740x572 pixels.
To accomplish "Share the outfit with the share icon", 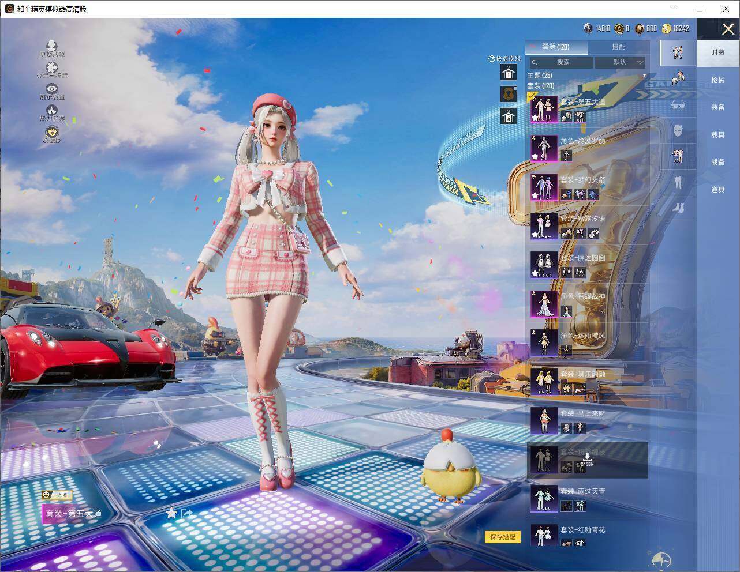I will tap(186, 513).
